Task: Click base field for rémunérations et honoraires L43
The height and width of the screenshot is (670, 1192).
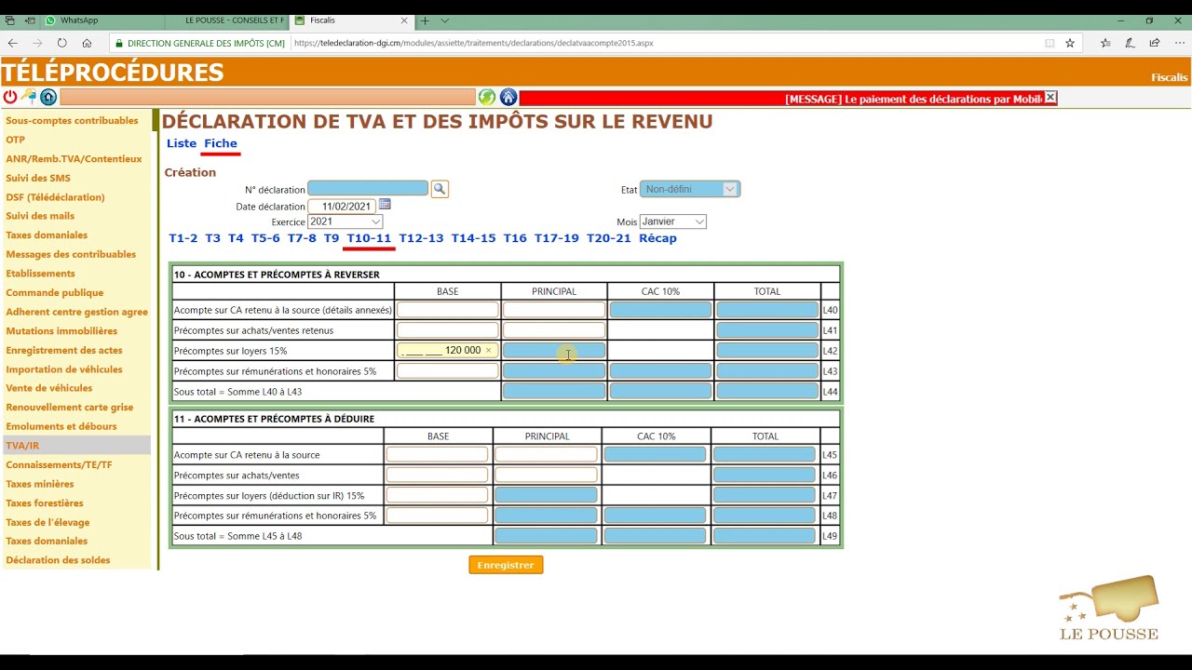Action: tap(448, 371)
